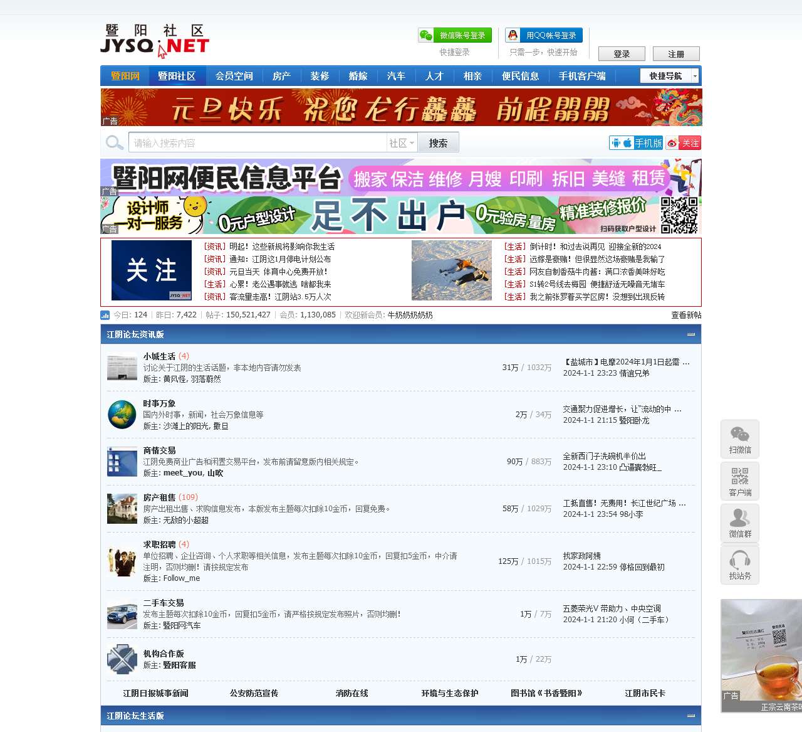This screenshot has width=802, height=732.
Task: Open the 快捷导航 quick navigation dropdown
Action: coord(669,76)
